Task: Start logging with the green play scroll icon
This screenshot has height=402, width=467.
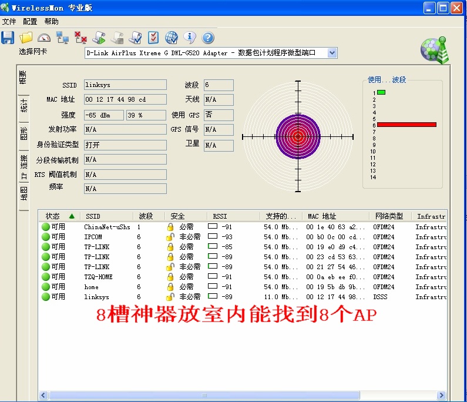Action: pyautogui.click(x=99, y=38)
